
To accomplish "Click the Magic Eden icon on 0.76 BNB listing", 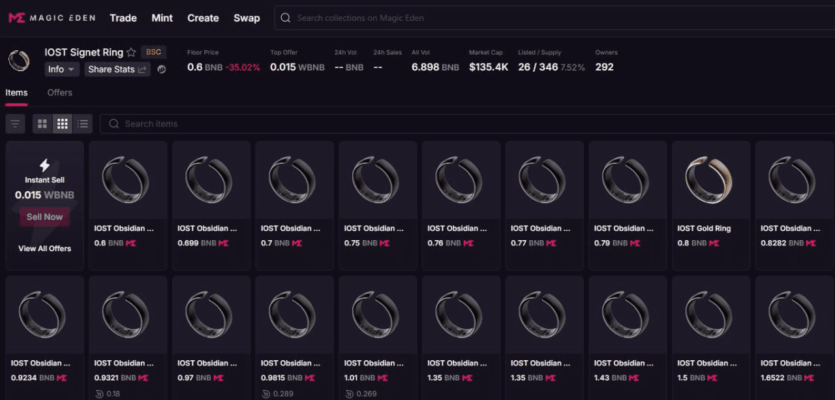I will [468, 243].
